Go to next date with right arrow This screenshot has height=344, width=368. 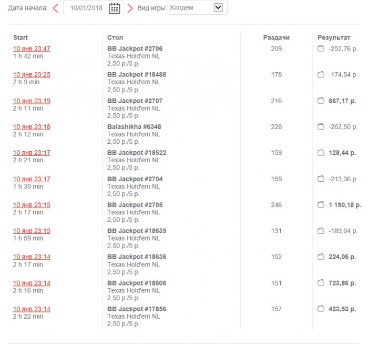pos(130,8)
